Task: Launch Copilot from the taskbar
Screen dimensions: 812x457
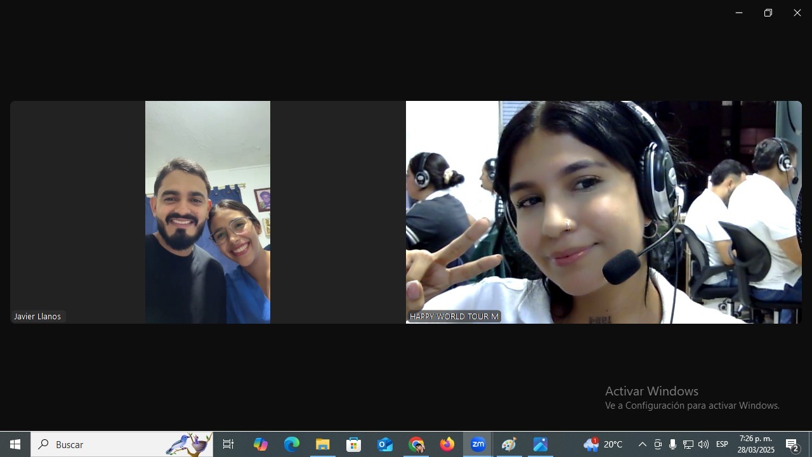Action: click(261, 444)
